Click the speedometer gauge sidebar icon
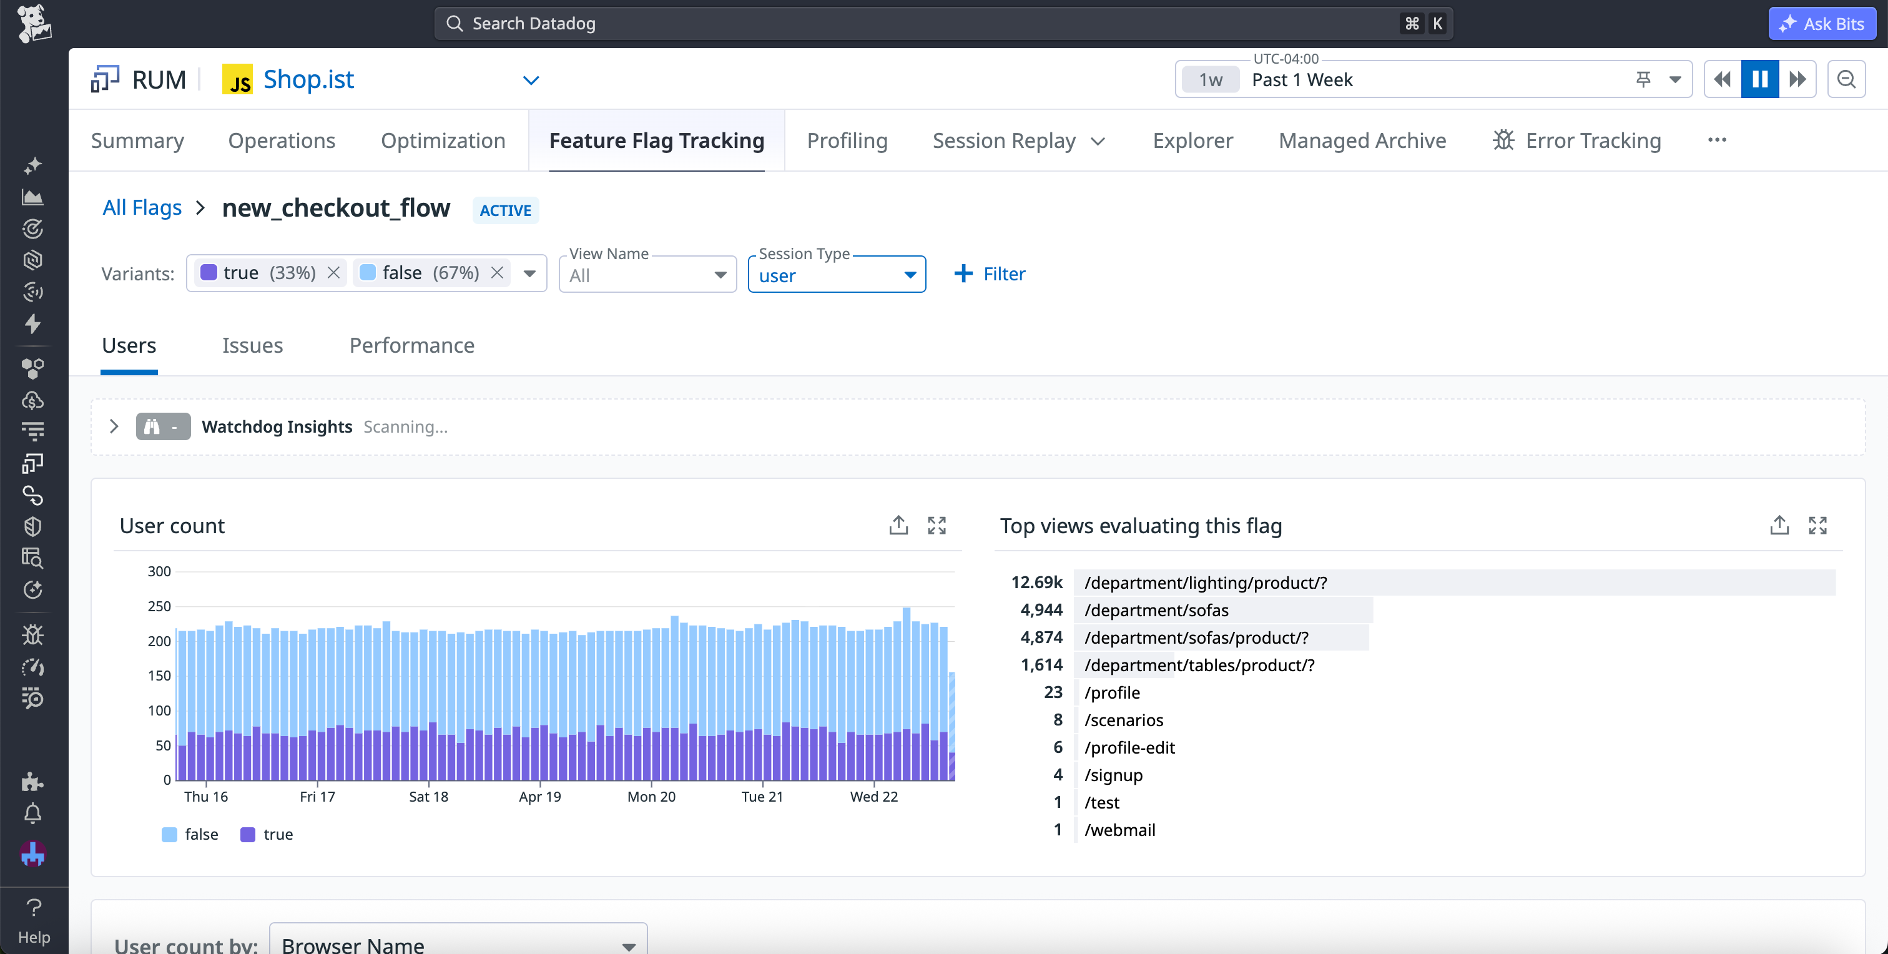1888x954 pixels. pyautogui.click(x=32, y=667)
